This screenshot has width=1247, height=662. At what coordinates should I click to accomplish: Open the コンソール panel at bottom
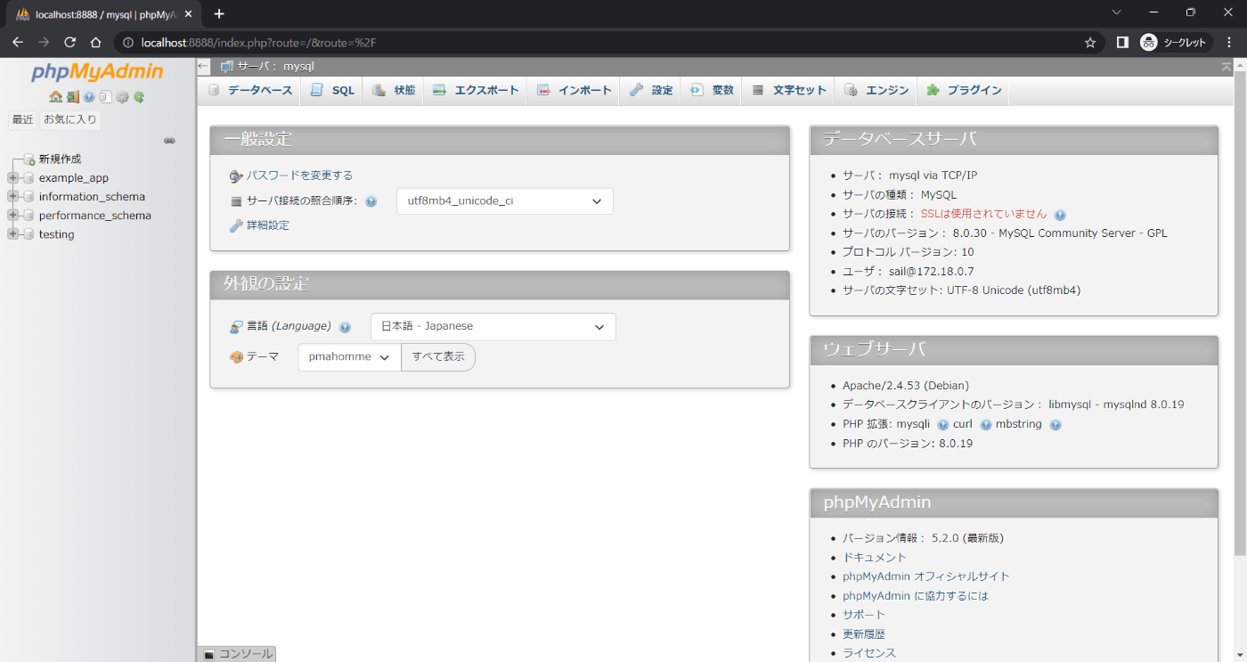(237, 654)
